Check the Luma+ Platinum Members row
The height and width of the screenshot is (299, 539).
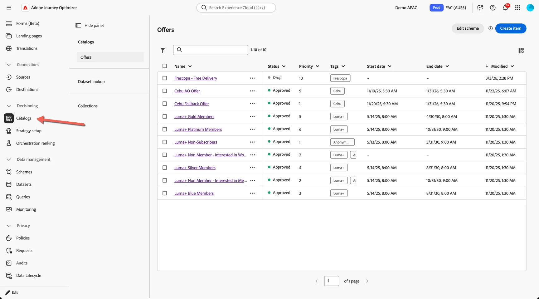[165, 129]
